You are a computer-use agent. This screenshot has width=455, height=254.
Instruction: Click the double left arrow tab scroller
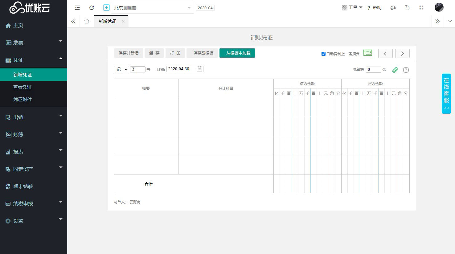[x=73, y=21]
